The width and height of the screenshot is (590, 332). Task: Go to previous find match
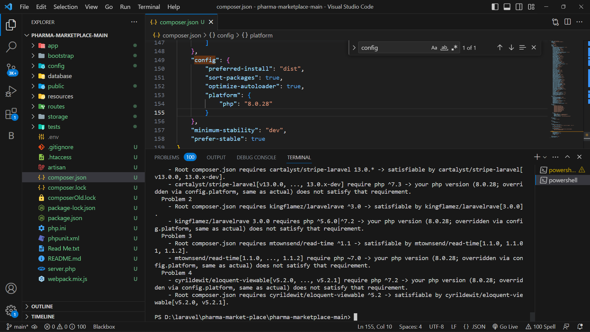(x=500, y=48)
